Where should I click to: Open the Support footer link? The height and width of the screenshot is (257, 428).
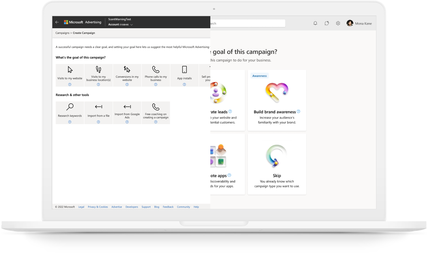[146, 207]
